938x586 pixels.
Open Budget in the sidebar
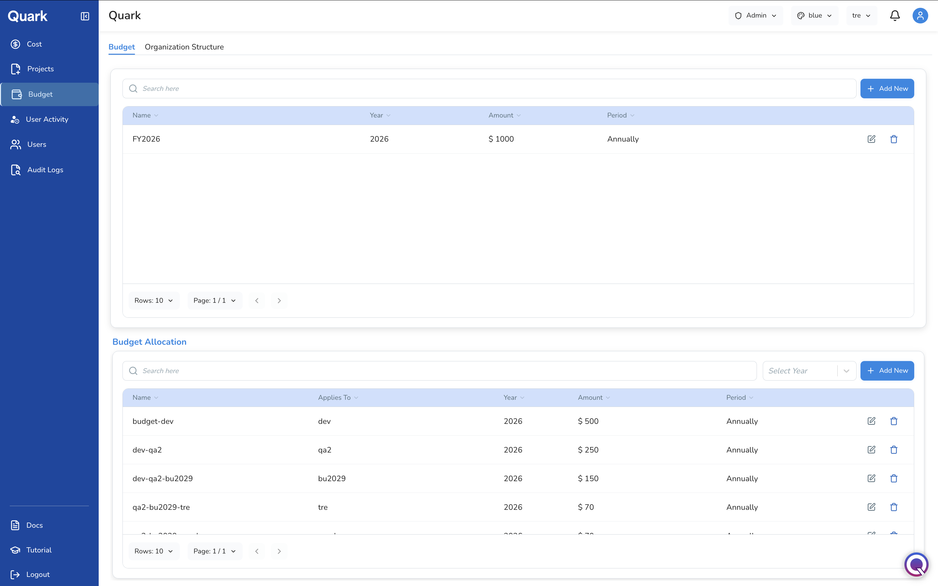point(49,94)
